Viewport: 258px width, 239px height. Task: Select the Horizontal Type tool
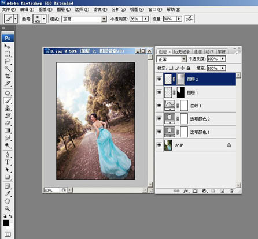[x=8, y=162]
